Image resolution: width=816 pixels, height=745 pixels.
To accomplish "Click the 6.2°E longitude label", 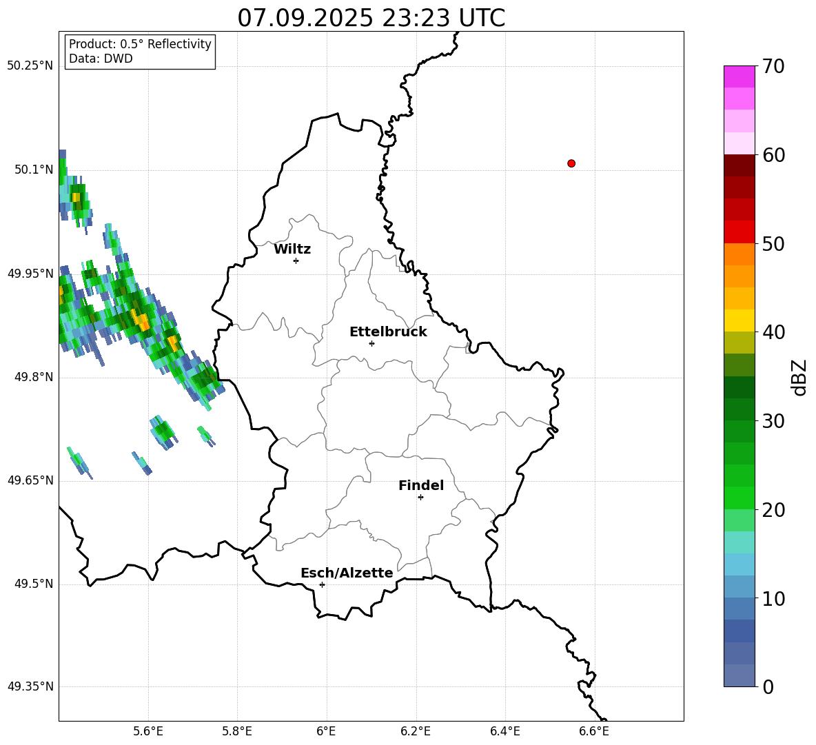I will tap(416, 731).
